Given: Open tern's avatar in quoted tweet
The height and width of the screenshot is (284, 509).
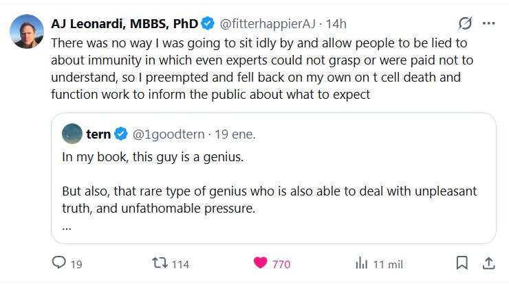Looking at the screenshot, I should click(x=71, y=134).
